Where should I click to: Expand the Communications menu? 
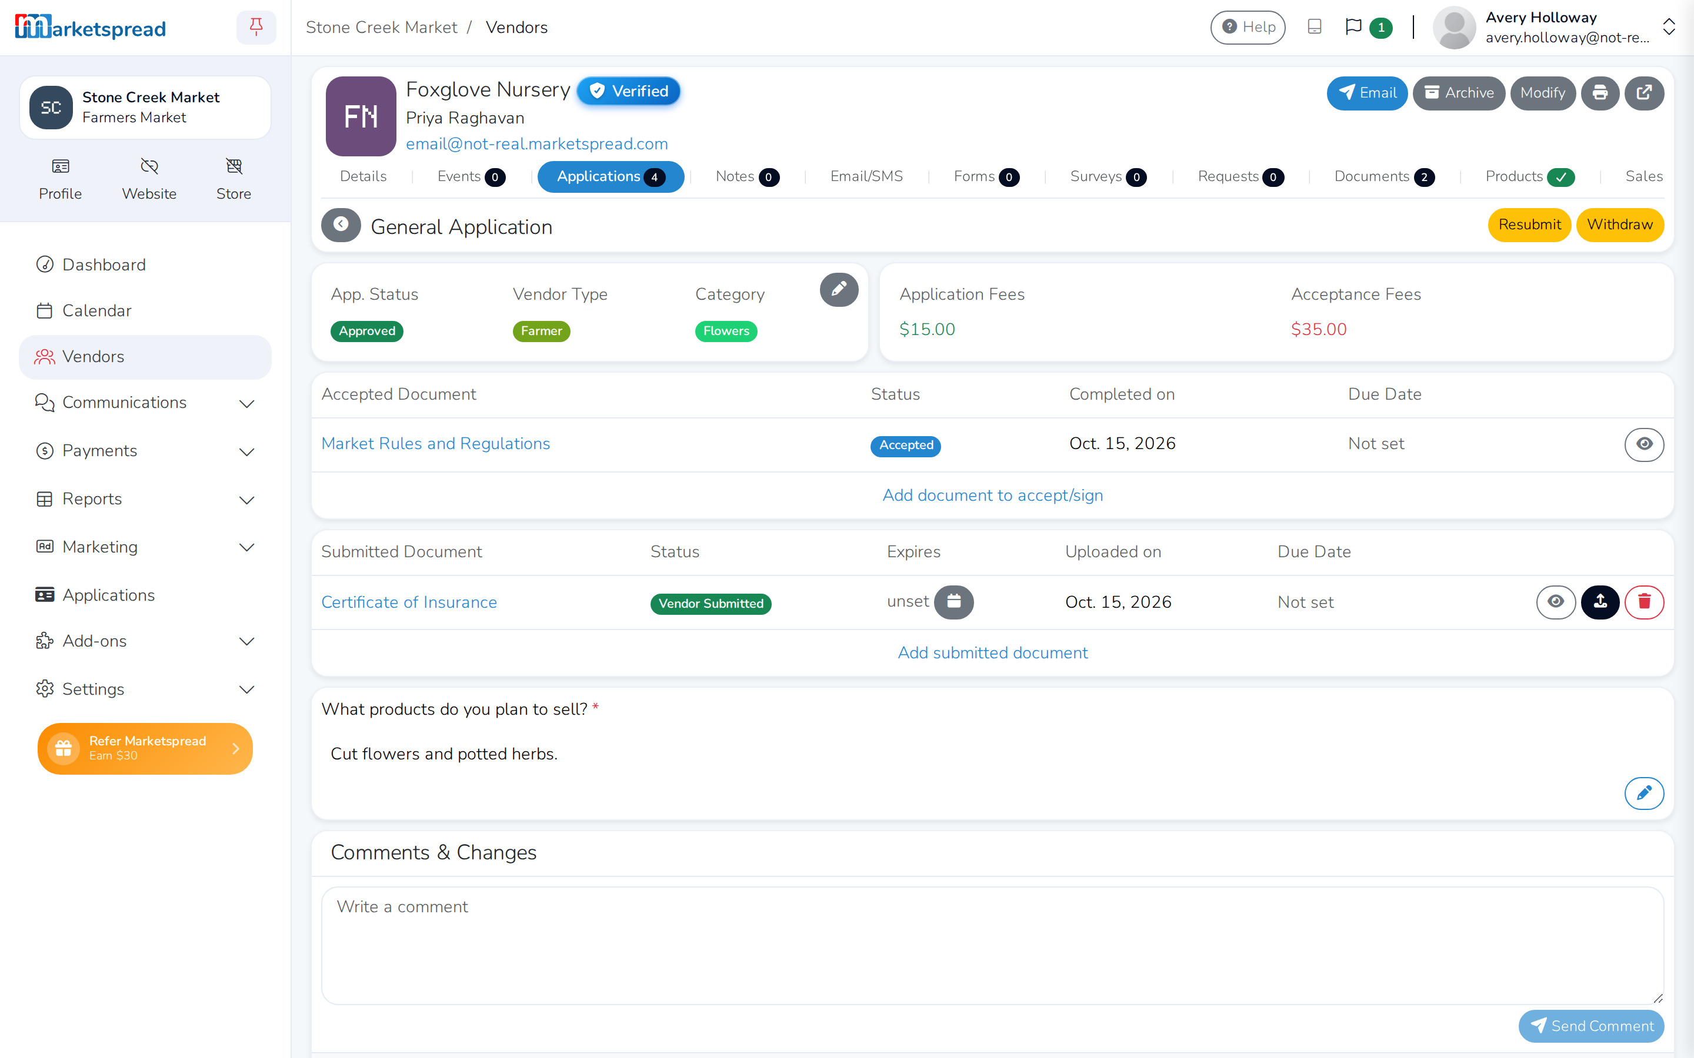(145, 403)
